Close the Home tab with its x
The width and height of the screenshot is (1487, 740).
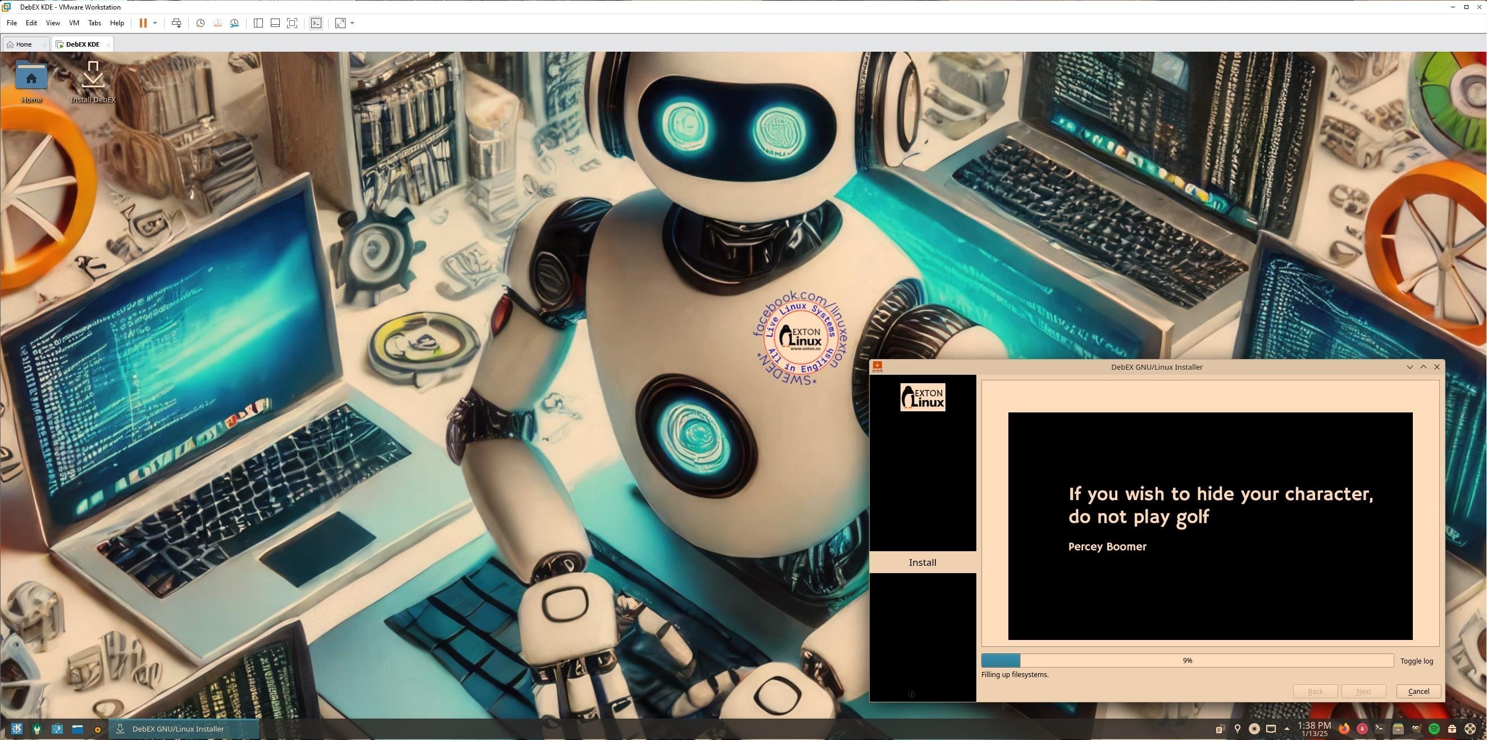click(44, 44)
